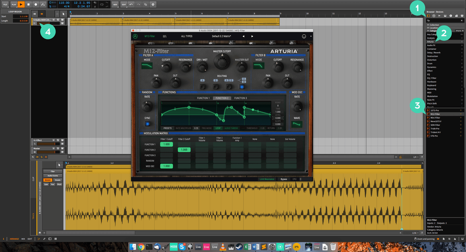Viewport: 466px width, 252px height.
Task: Click the redo arrow icon
Action: [139, 4]
